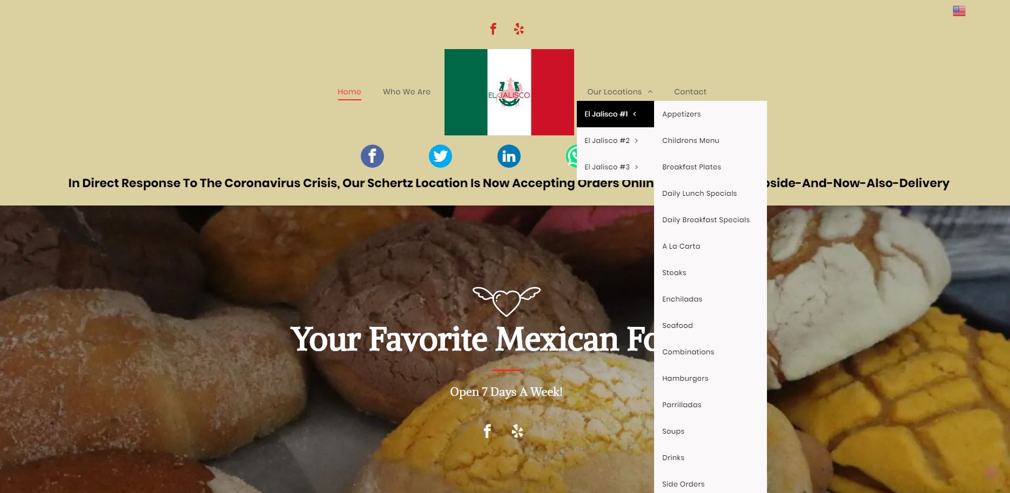1010x493 pixels.
Task: Go to the Who We Are page
Action: [x=407, y=92]
